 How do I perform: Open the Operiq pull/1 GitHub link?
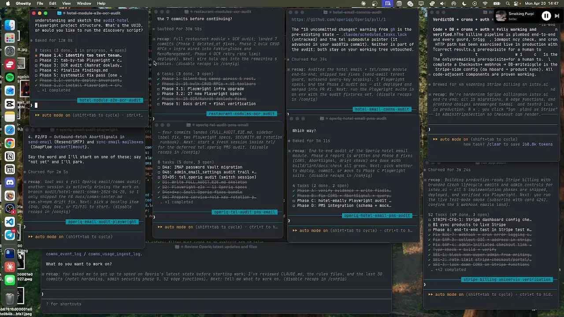click(338, 20)
